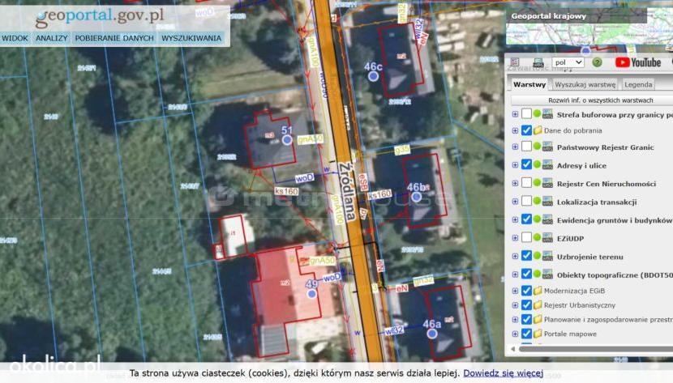Click address point marker for 46c
Image resolution: width=673 pixels, height=383 pixels.
tap(374, 76)
